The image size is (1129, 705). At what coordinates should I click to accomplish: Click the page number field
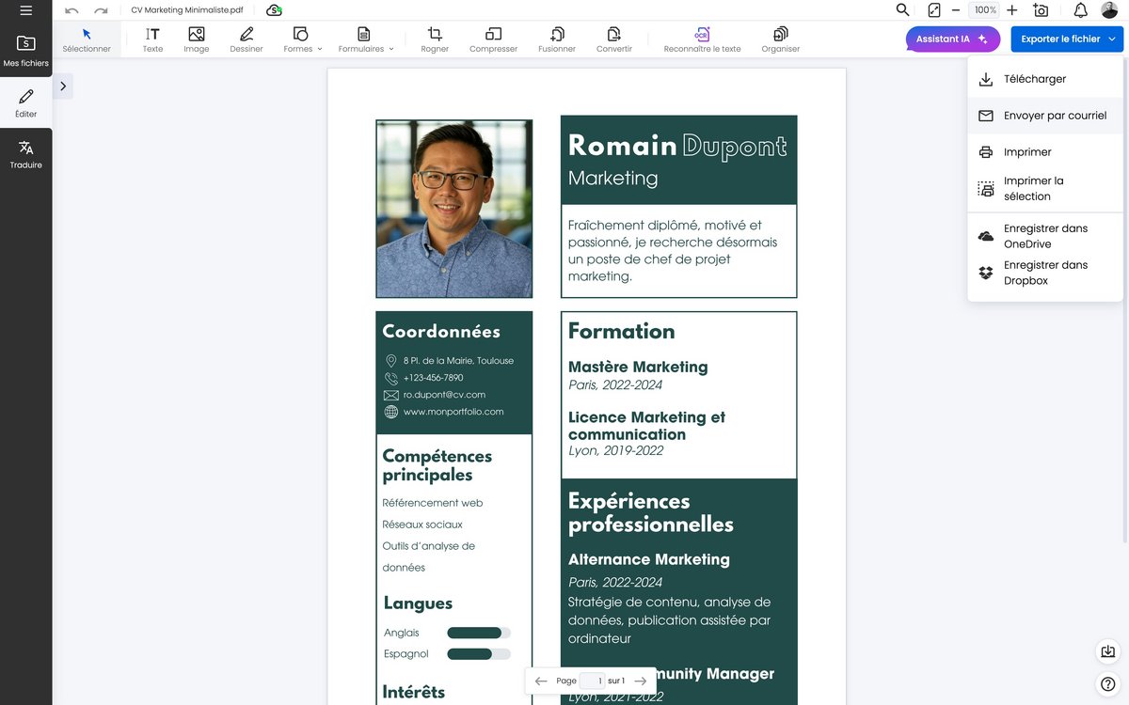593,681
